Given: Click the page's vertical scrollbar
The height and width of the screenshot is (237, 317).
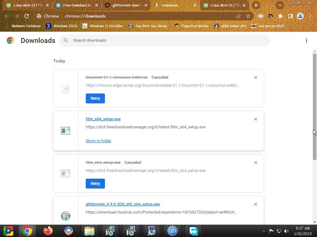Looking at the screenshot, I should pos(315,107).
